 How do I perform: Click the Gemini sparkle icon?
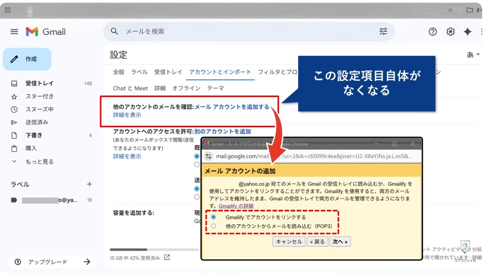(467, 32)
